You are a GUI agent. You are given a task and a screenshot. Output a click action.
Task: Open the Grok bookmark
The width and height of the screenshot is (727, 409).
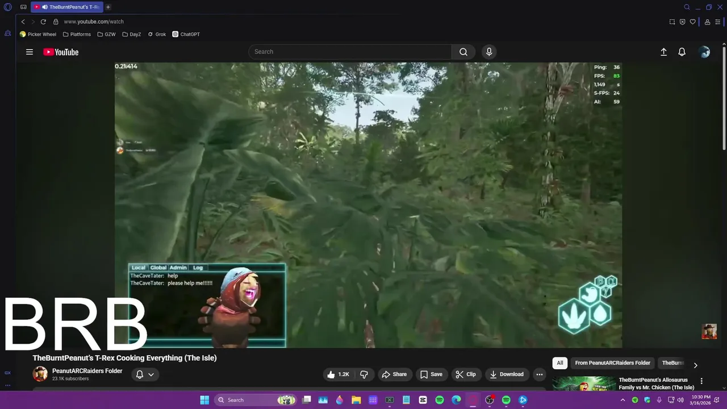pos(157,34)
